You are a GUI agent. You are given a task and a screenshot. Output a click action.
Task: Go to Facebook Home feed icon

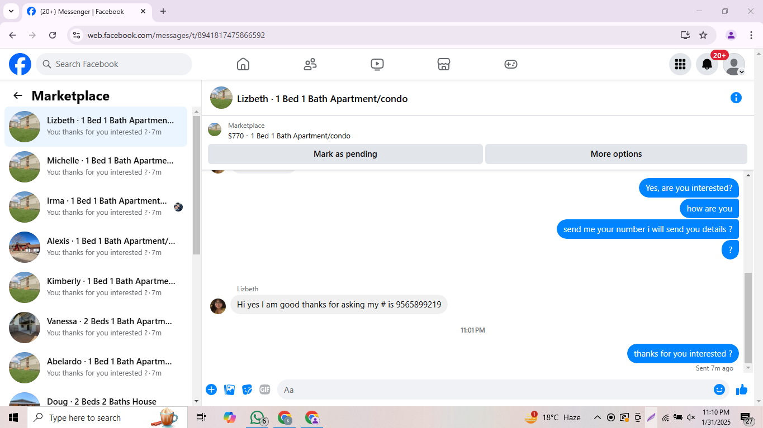(243, 64)
